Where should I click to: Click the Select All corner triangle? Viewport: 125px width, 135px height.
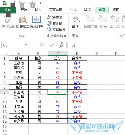point(7,54)
